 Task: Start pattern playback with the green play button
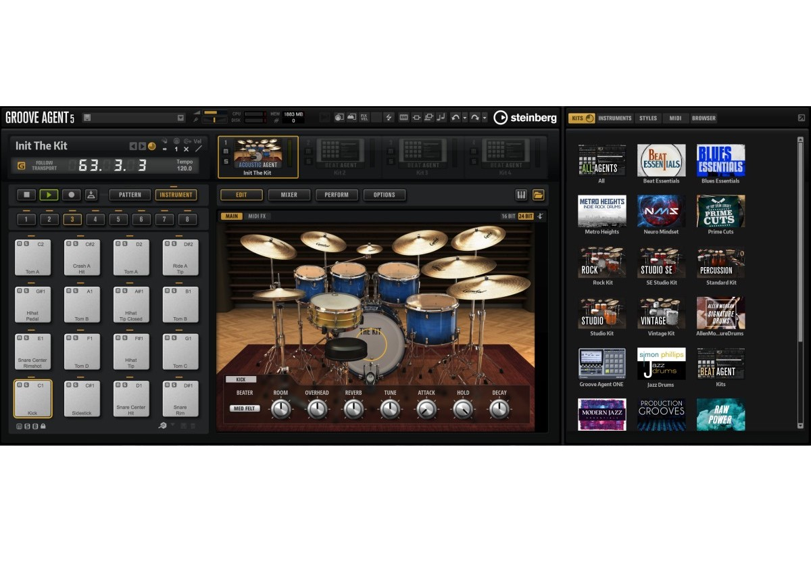coord(49,195)
